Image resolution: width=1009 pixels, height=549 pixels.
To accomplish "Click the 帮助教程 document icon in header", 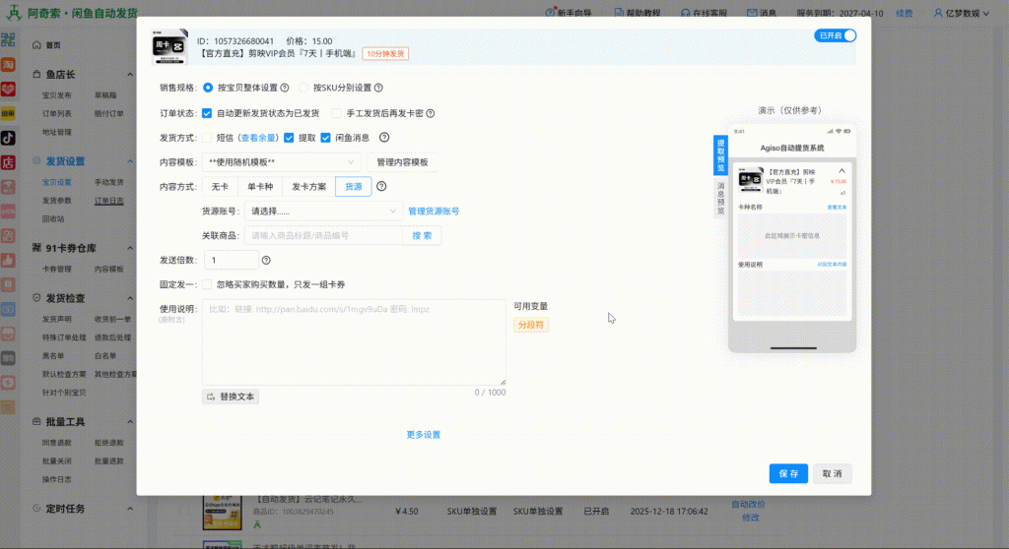I will (x=619, y=12).
